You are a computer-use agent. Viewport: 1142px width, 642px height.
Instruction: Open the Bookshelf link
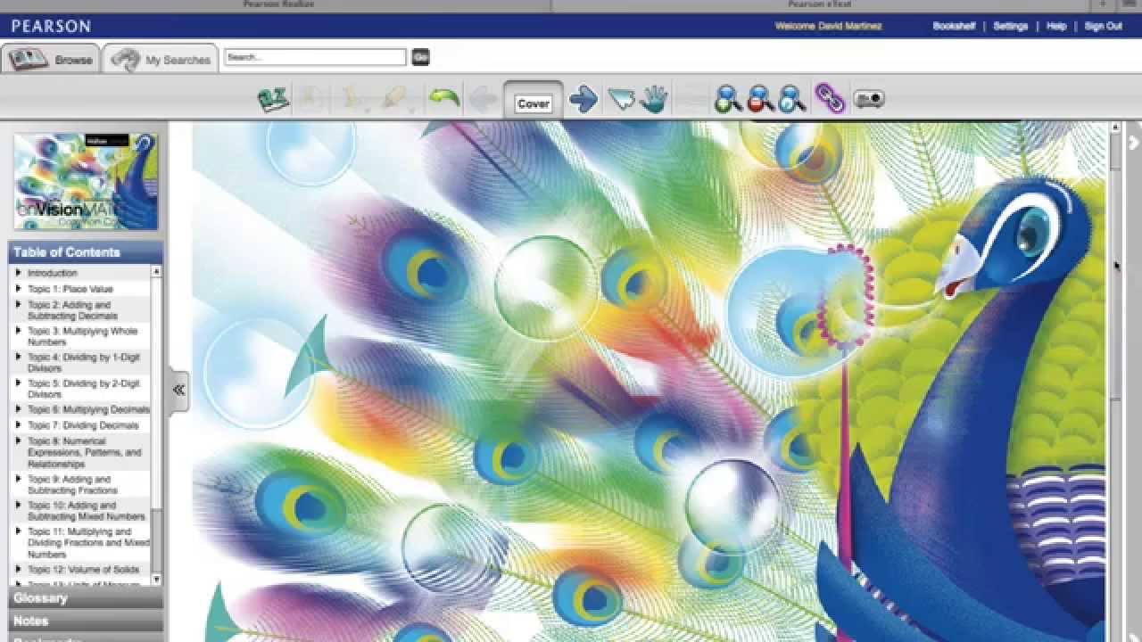[x=954, y=26]
